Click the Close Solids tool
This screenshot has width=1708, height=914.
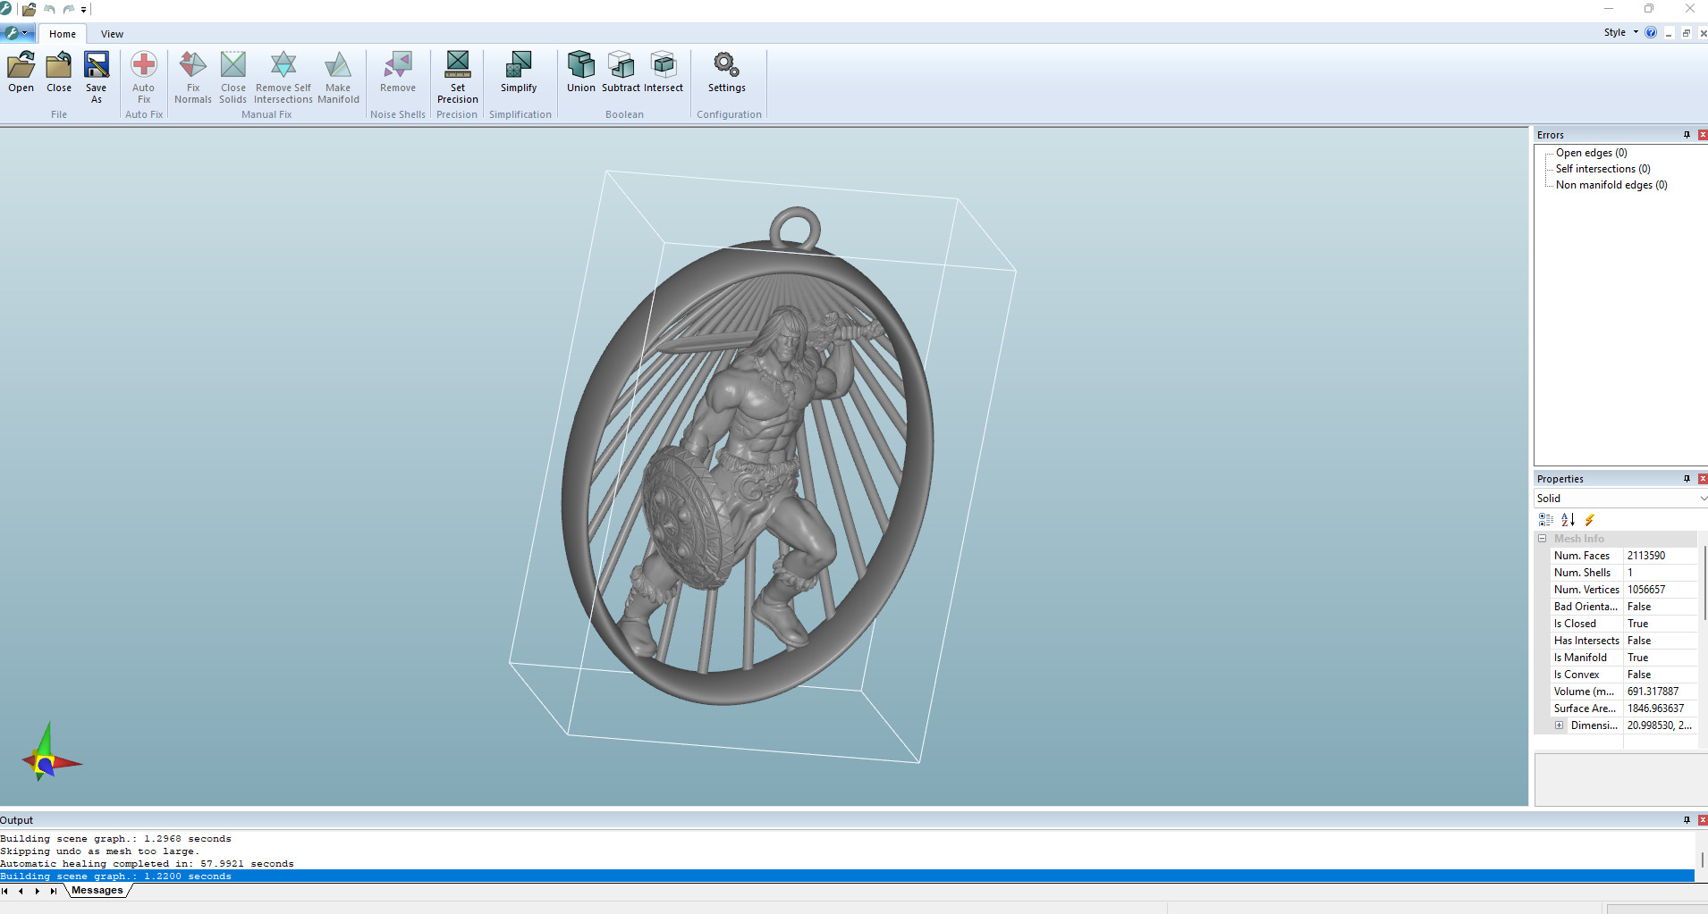coord(233,77)
